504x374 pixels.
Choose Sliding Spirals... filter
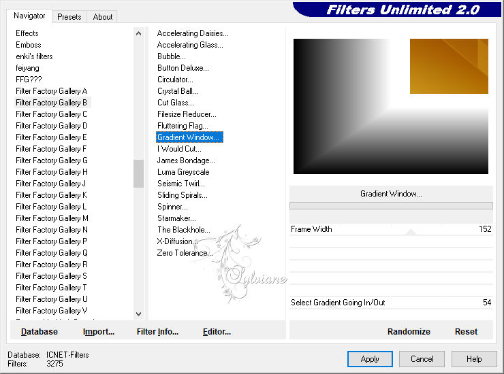click(183, 195)
